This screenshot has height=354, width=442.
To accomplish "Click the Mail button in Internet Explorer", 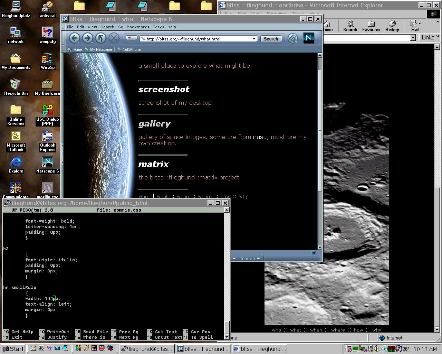I will click(415, 26).
